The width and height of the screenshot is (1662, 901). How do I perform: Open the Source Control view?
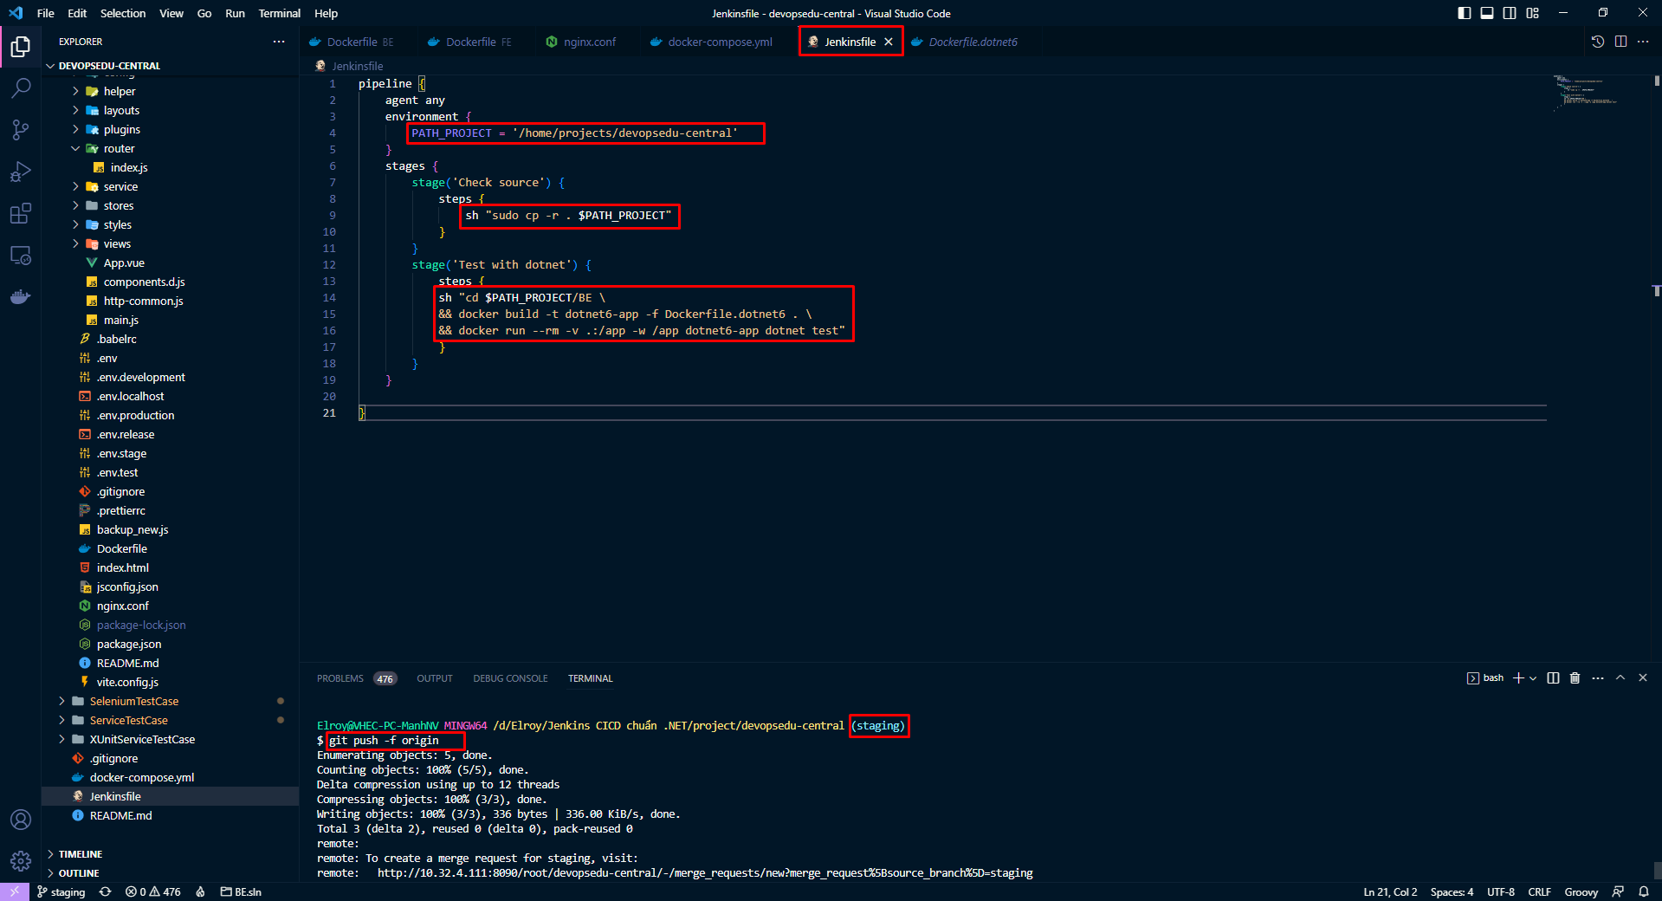tap(21, 129)
